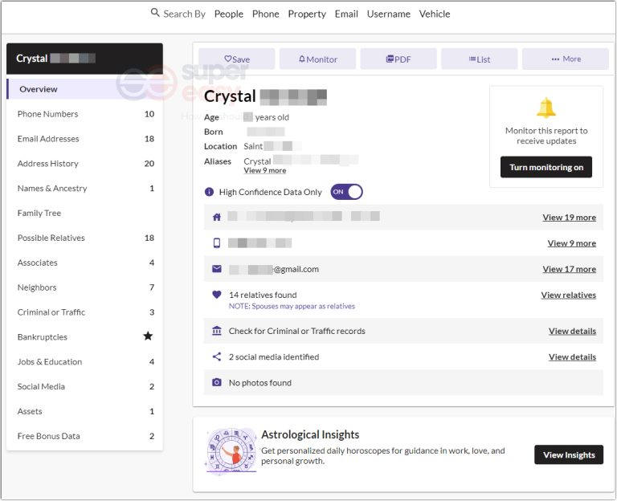Screen dimensions: 617x501
Task: Click the heart relatives icon
Action: (x=216, y=295)
